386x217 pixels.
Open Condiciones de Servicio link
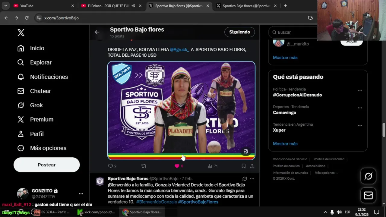[x=290, y=159]
